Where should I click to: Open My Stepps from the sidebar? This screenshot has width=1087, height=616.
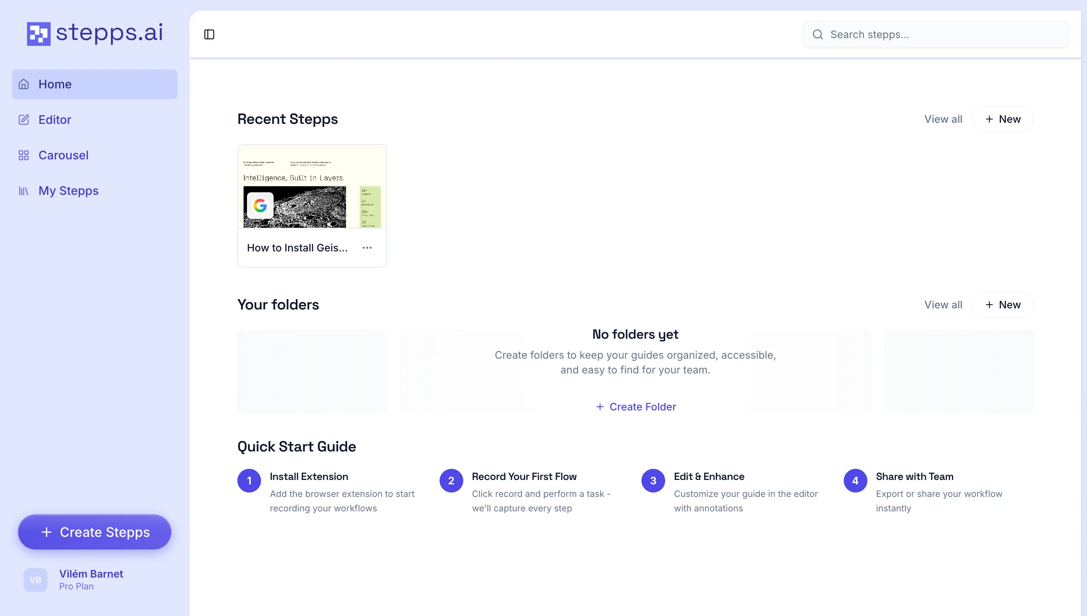[94, 191]
